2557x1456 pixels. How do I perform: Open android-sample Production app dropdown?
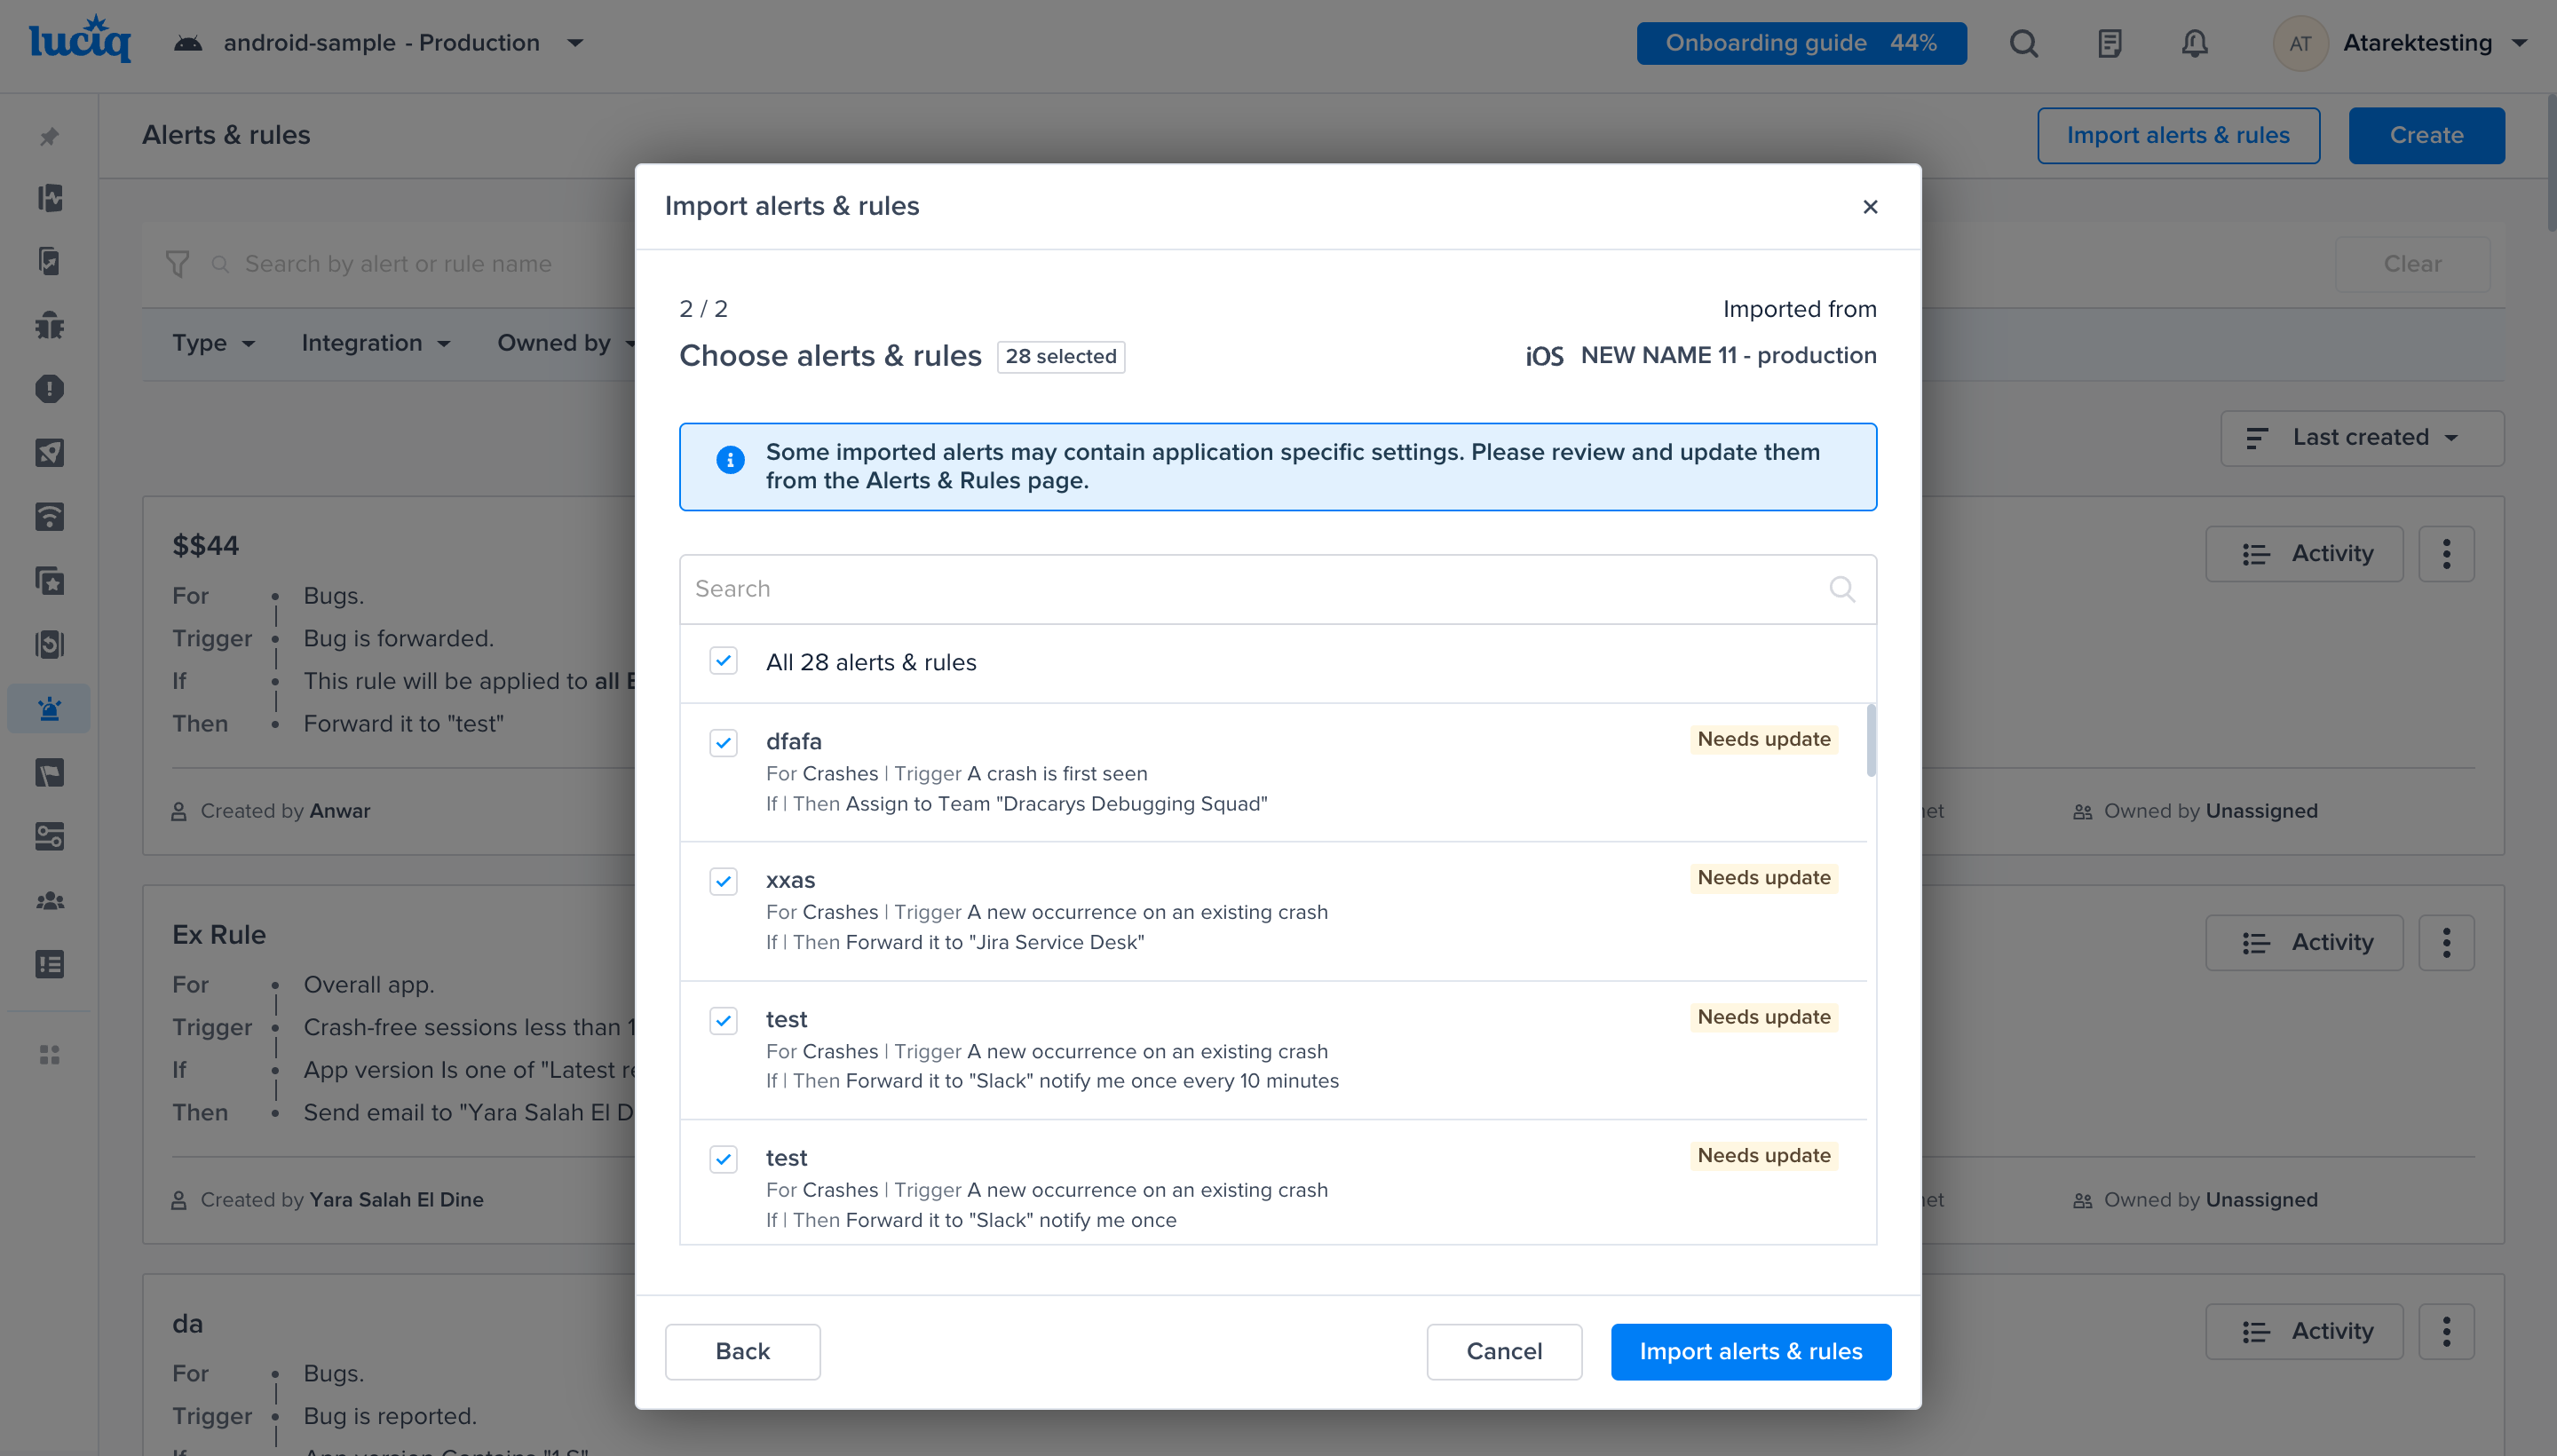coord(380,43)
